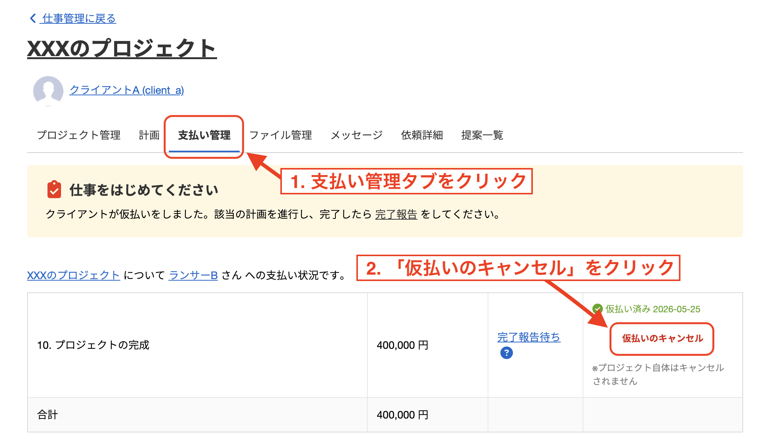Show the 提案一覧 tab
Screen dimensions: 771x443
click(482, 135)
